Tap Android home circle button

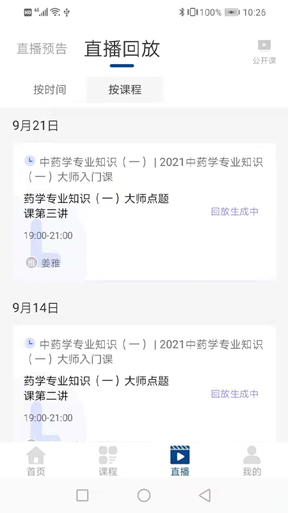click(144, 495)
